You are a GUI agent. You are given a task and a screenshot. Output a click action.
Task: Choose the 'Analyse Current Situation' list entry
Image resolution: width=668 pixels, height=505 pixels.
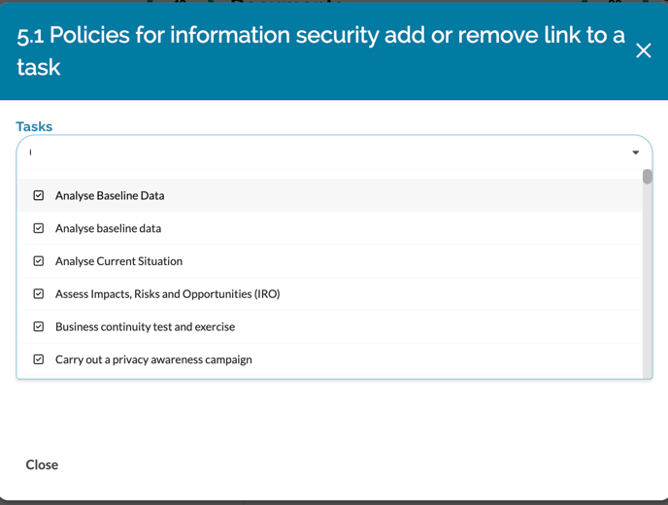coord(118,261)
